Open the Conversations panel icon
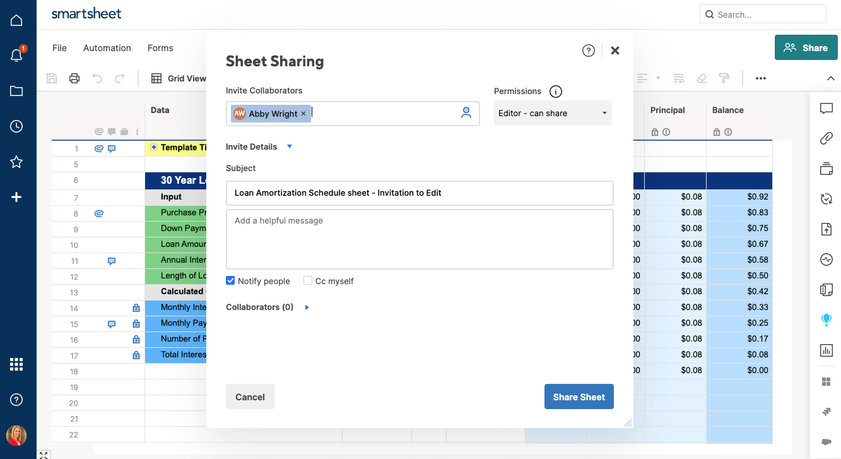 click(826, 109)
